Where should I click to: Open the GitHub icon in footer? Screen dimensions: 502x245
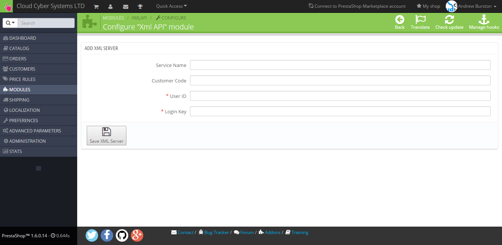click(x=122, y=235)
